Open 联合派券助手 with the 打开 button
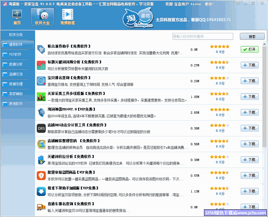Screen dimensions: 268x217 pos(249,49)
